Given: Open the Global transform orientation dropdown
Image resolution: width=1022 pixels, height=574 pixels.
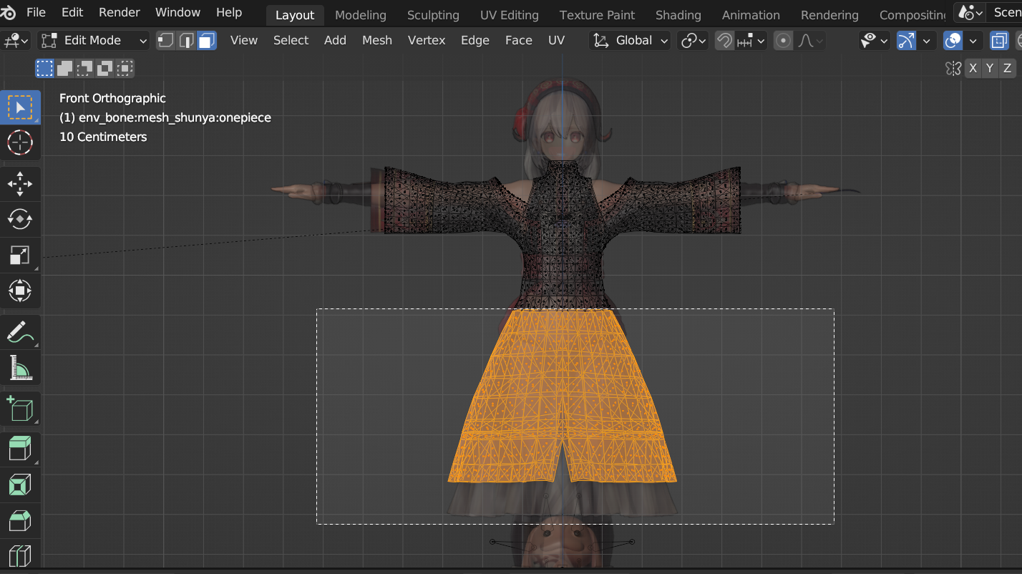Looking at the screenshot, I should click(x=630, y=41).
